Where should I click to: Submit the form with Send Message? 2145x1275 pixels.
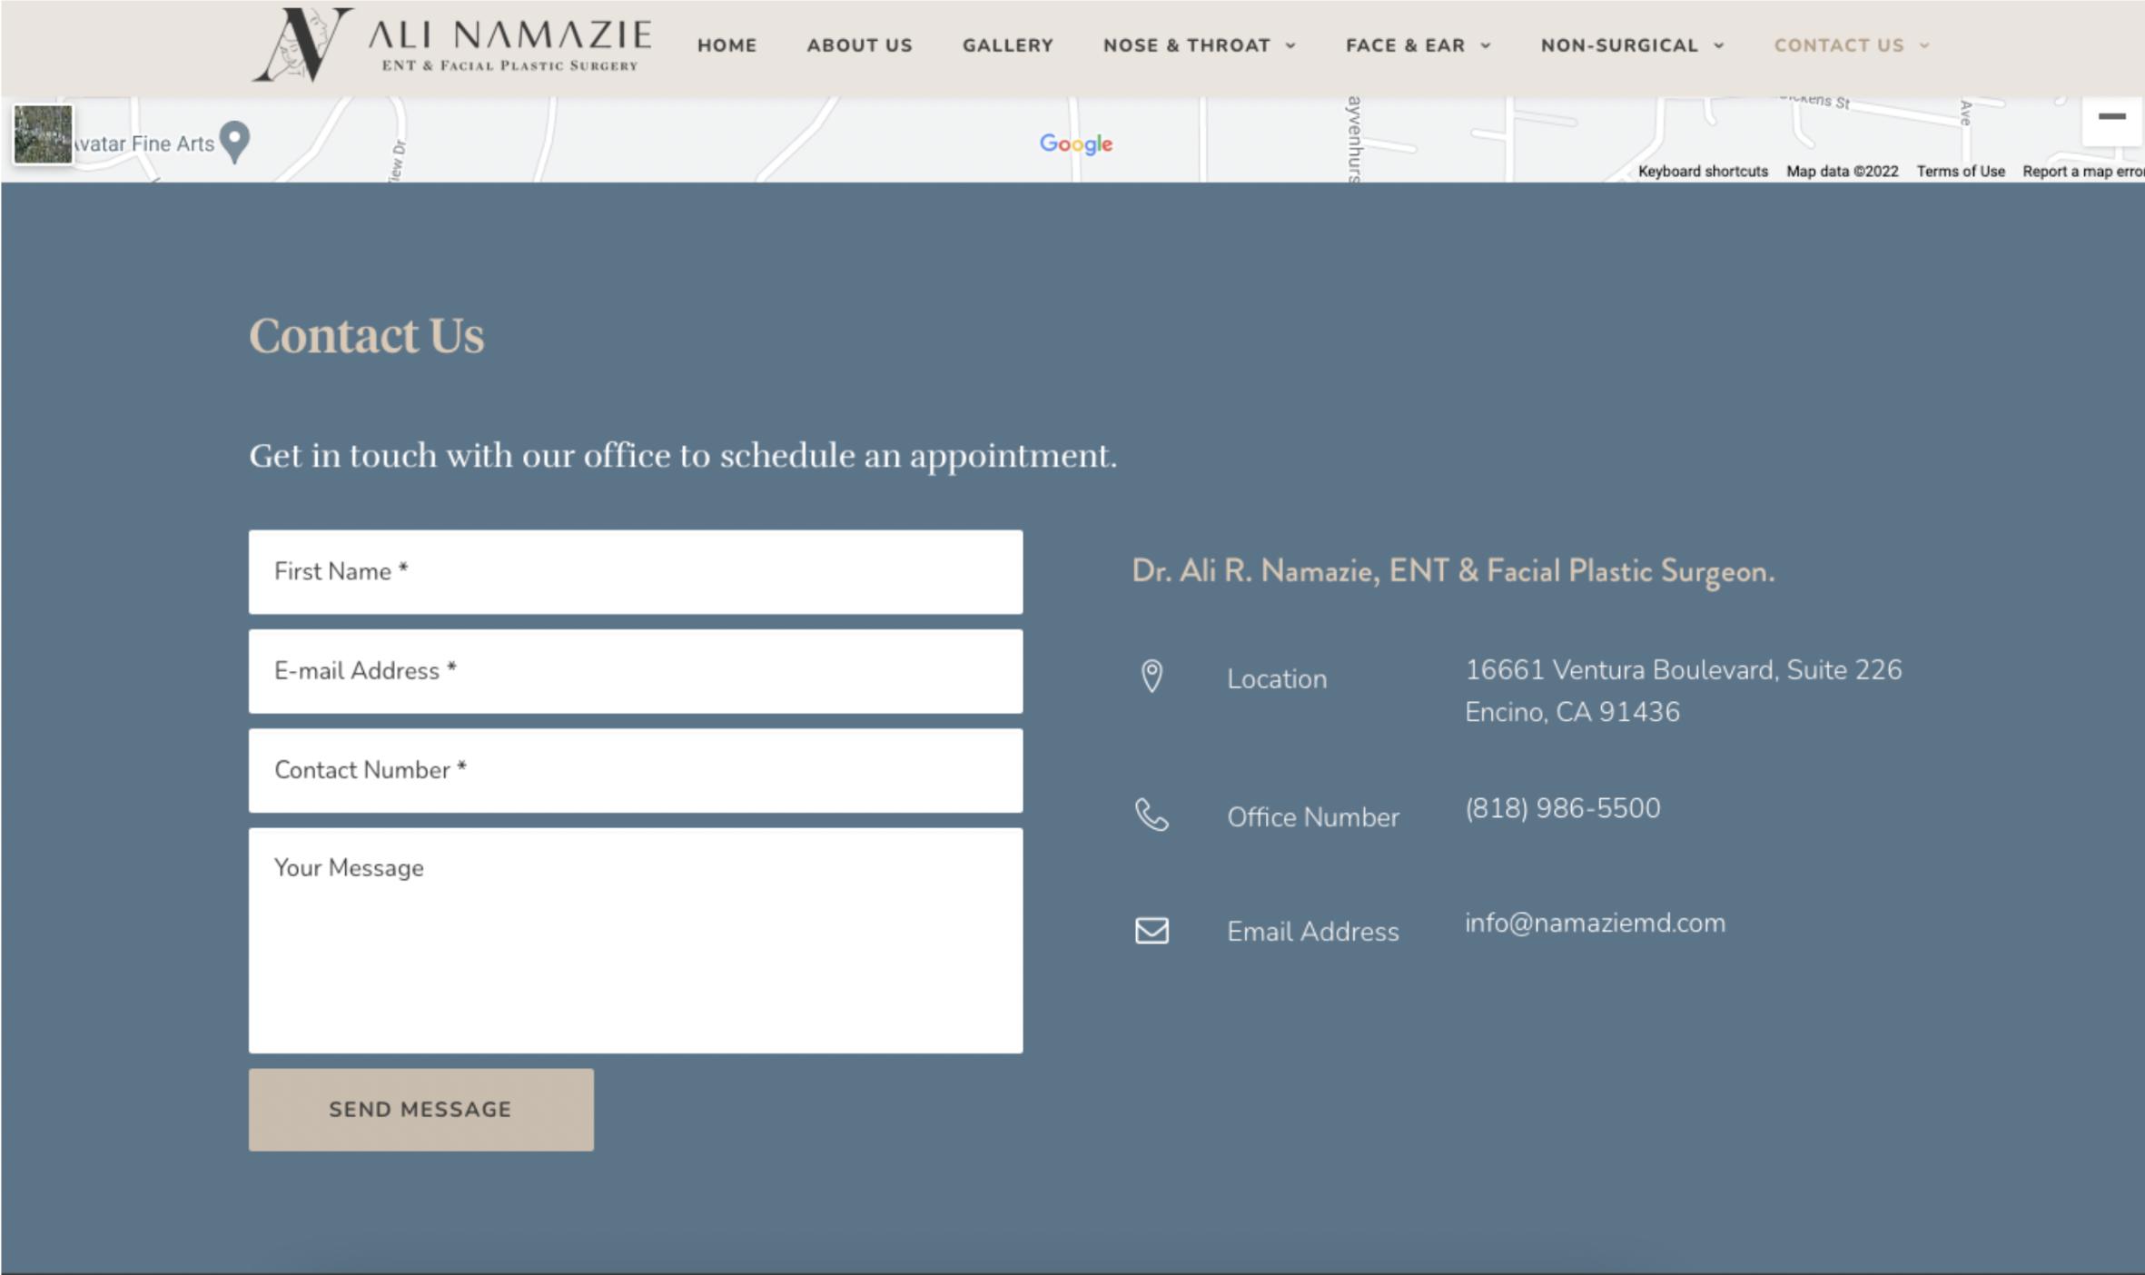[421, 1110]
